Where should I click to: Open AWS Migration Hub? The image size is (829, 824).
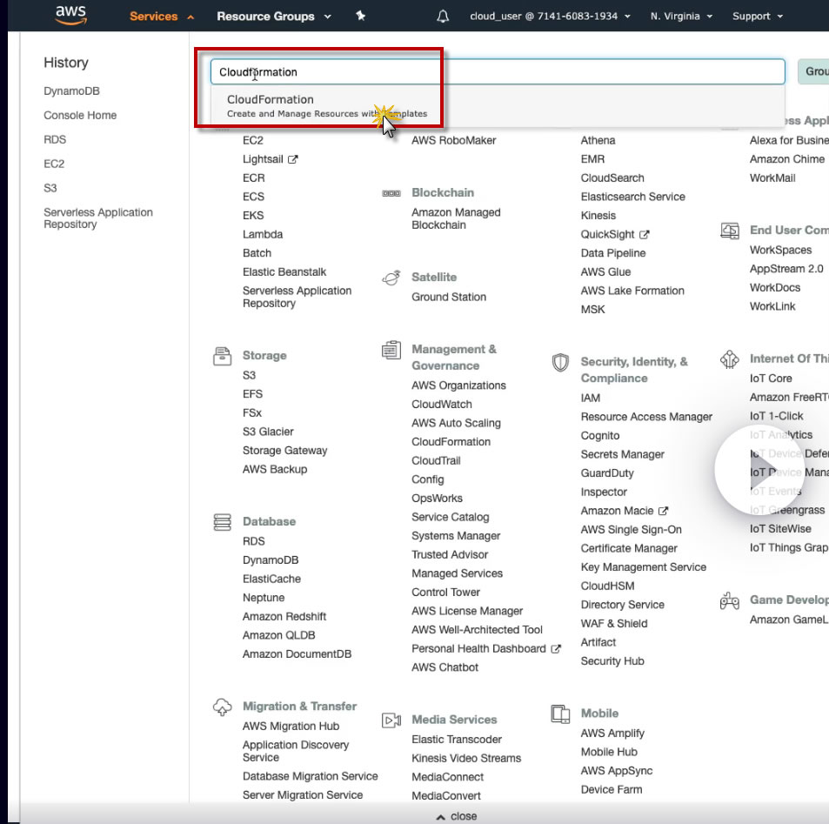click(291, 727)
